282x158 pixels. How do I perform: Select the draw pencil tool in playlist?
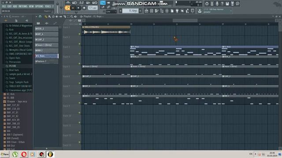[46, 17]
